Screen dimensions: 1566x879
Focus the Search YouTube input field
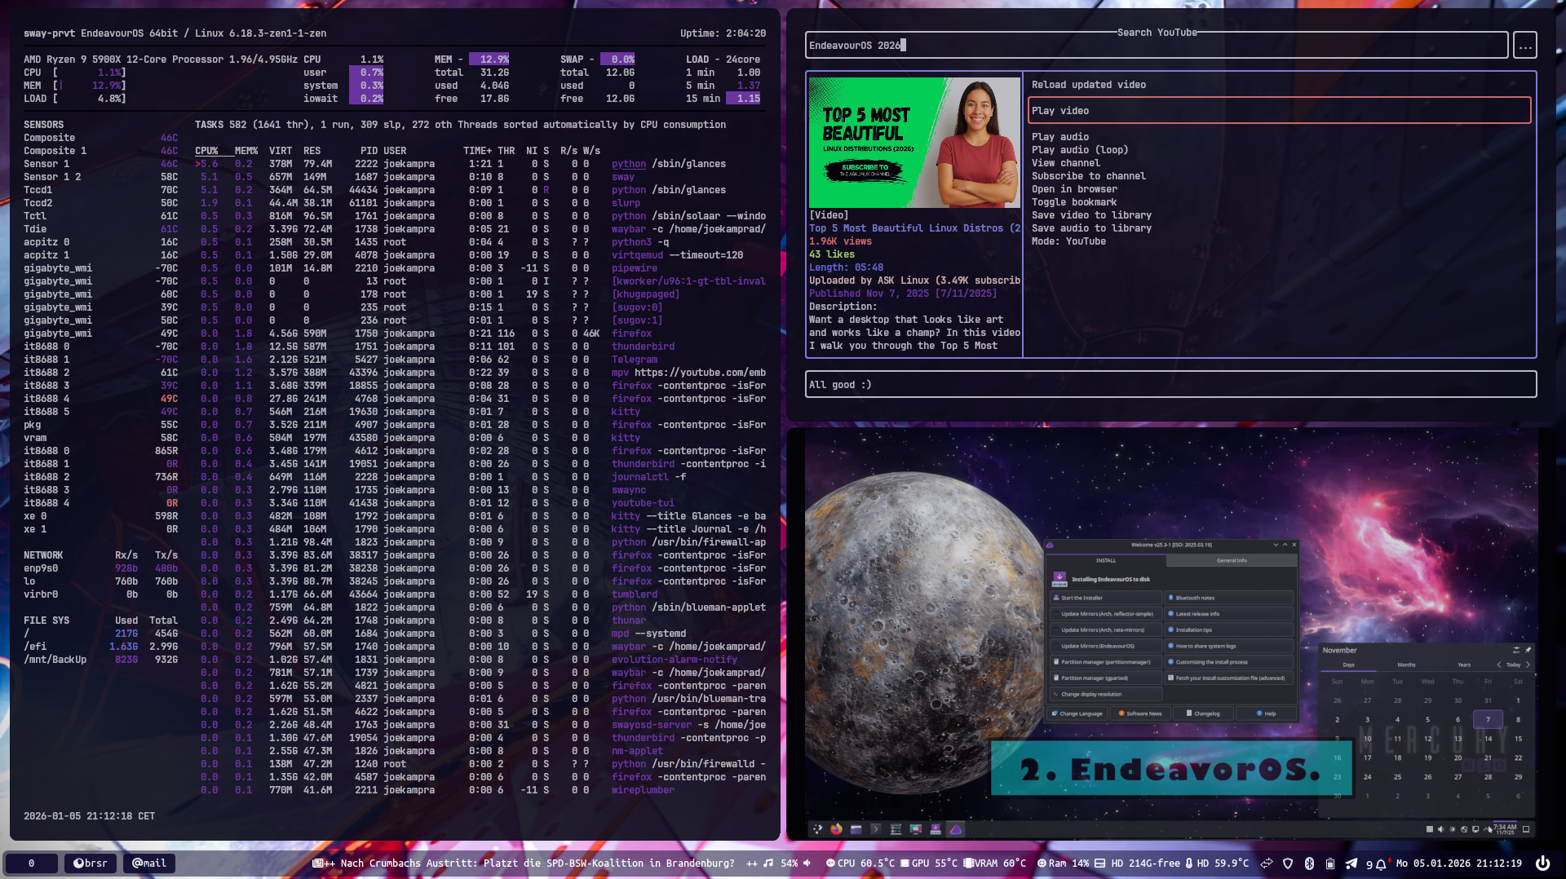point(1157,46)
